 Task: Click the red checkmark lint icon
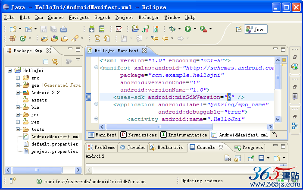[119, 29]
